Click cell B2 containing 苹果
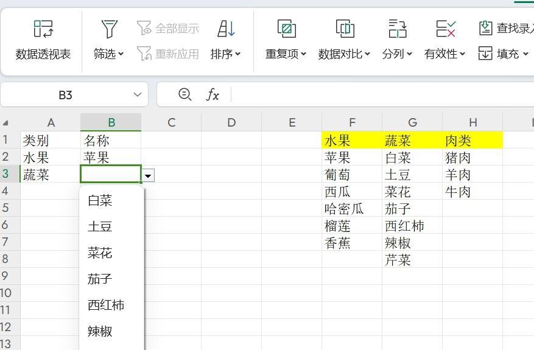Viewport: 534px width, 350px height. (x=111, y=157)
